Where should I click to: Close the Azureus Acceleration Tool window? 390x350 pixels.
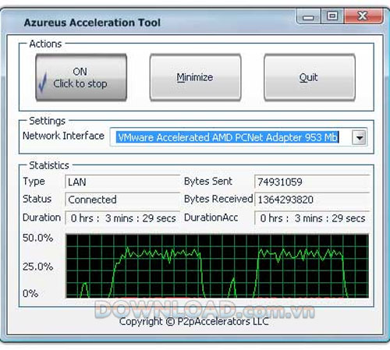click(363, 16)
